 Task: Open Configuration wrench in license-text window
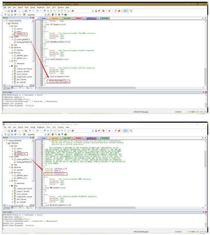click(x=131, y=131)
